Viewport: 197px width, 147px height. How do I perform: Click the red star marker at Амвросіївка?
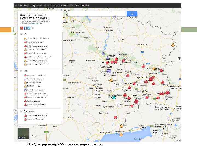(132, 106)
